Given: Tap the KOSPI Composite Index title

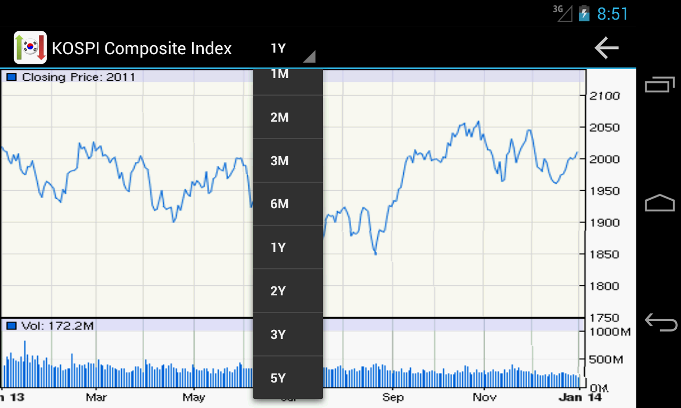Looking at the screenshot, I should [x=142, y=48].
